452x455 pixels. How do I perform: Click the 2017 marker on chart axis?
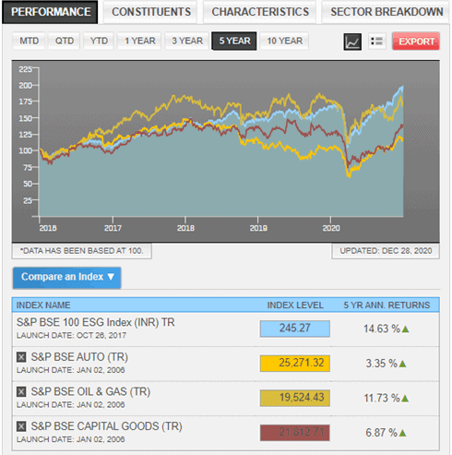tap(113, 228)
